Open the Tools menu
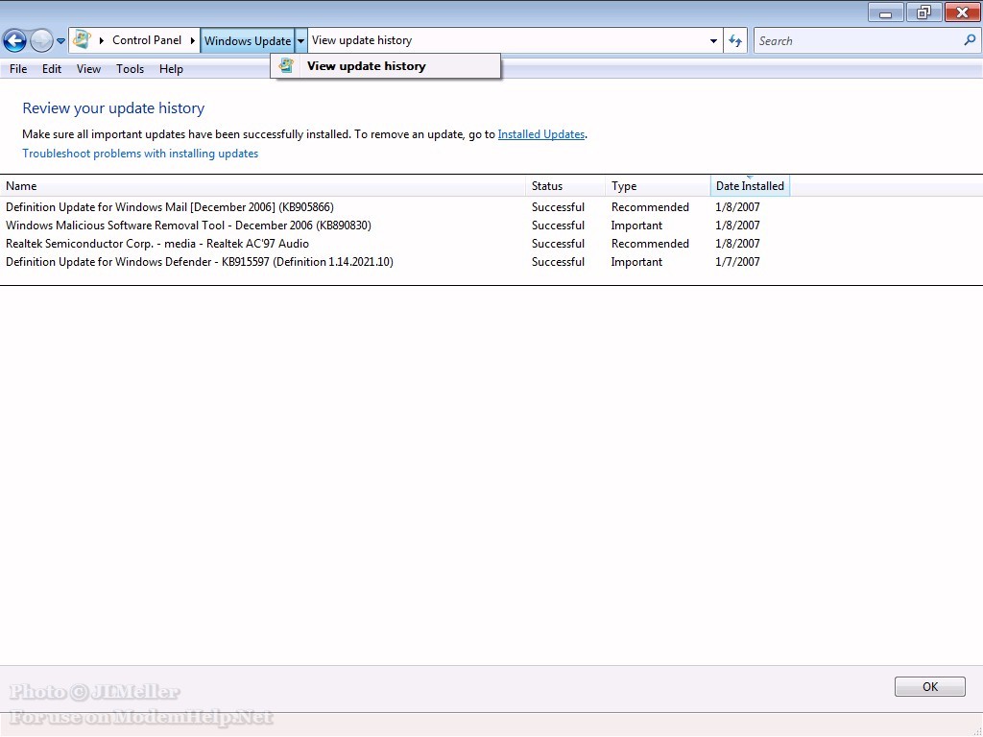This screenshot has width=983, height=737. pos(130,69)
